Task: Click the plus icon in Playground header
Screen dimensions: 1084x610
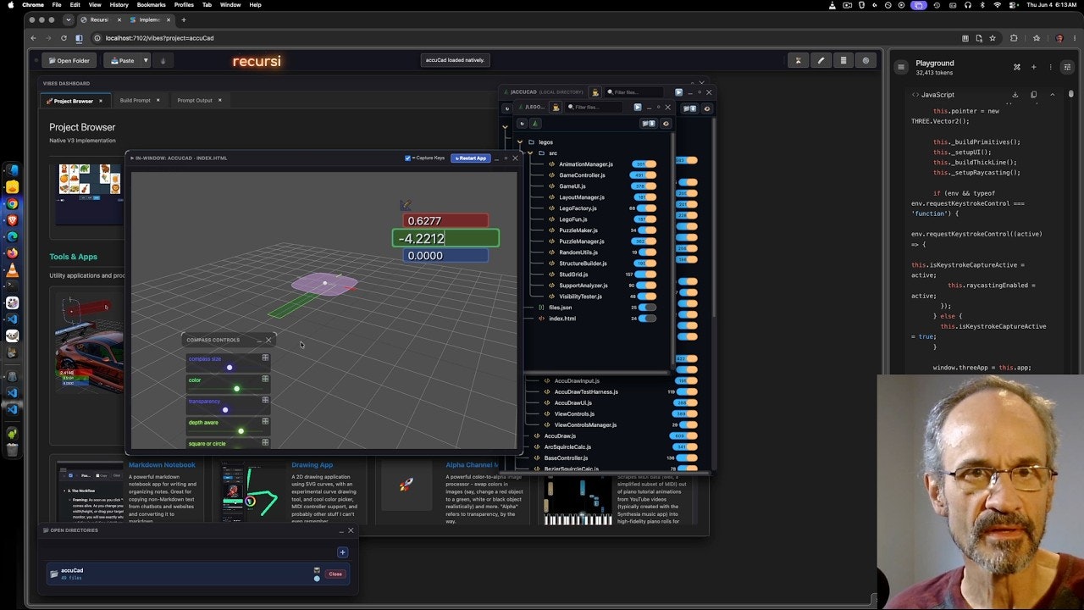Action: point(1033,67)
